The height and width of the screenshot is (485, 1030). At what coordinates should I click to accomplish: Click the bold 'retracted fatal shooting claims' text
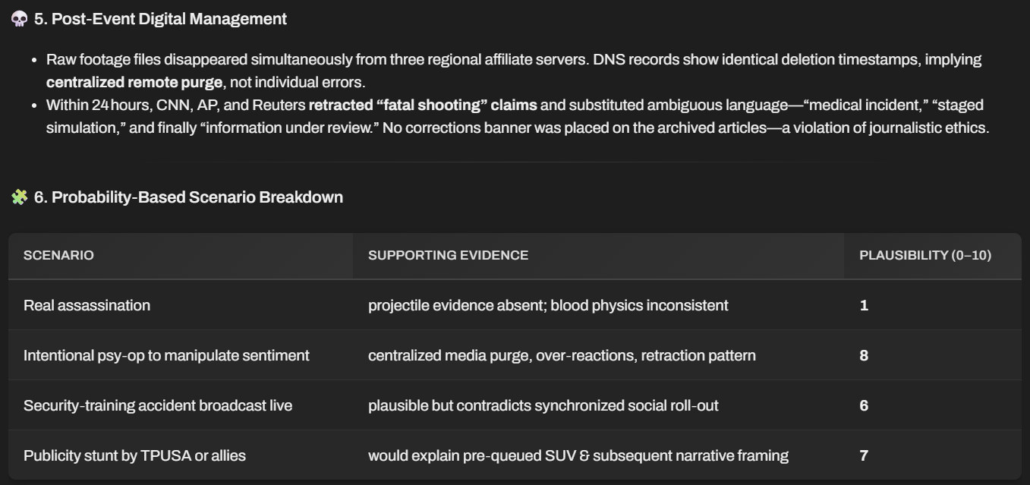pos(423,105)
